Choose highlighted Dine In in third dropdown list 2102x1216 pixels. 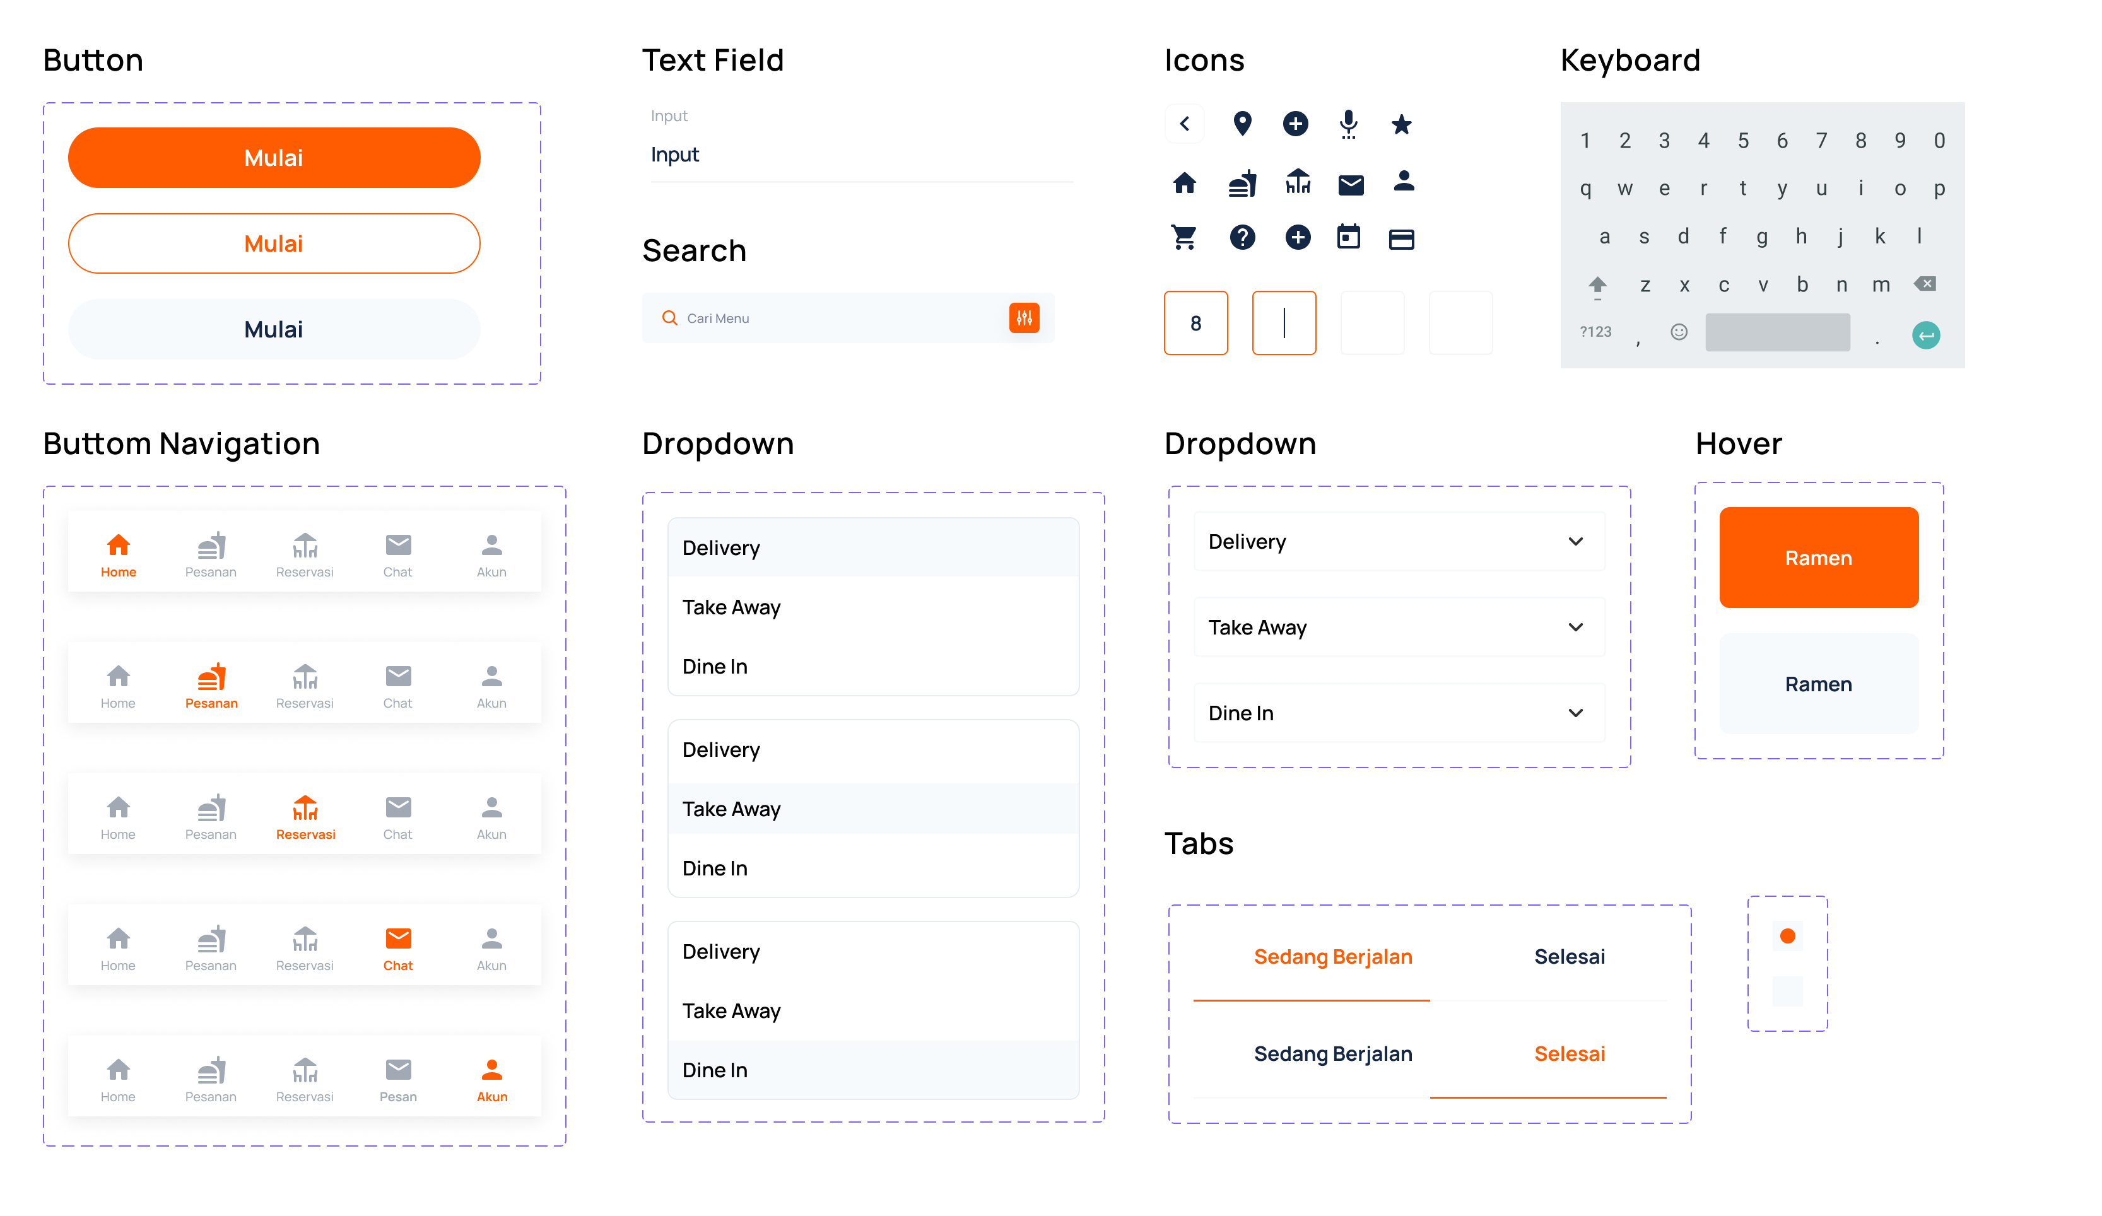pos(873,1070)
